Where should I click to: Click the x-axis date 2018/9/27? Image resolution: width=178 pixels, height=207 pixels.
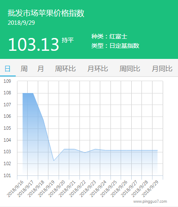pyautogui.click(x=130, y=189)
